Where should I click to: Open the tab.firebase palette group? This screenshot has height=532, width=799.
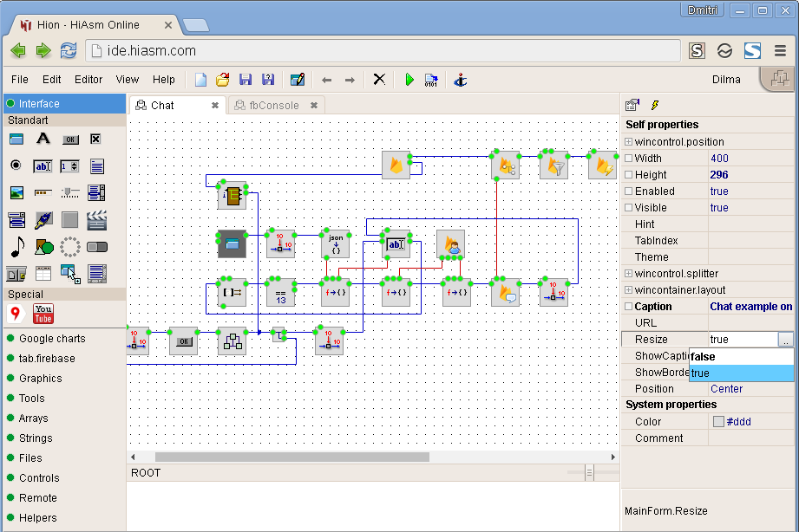point(47,359)
